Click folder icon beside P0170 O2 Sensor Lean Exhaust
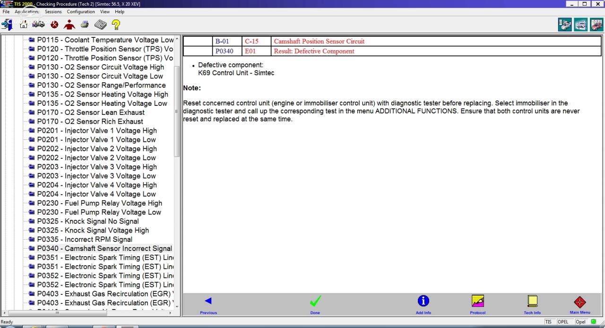The height and width of the screenshot is (328, 605). pos(32,112)
